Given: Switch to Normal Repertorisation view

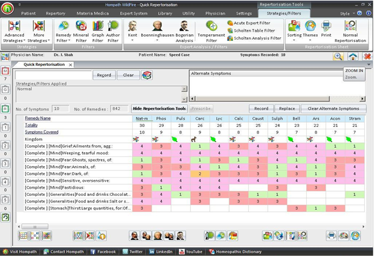Looking at the screenshot, I should (350, 32).
